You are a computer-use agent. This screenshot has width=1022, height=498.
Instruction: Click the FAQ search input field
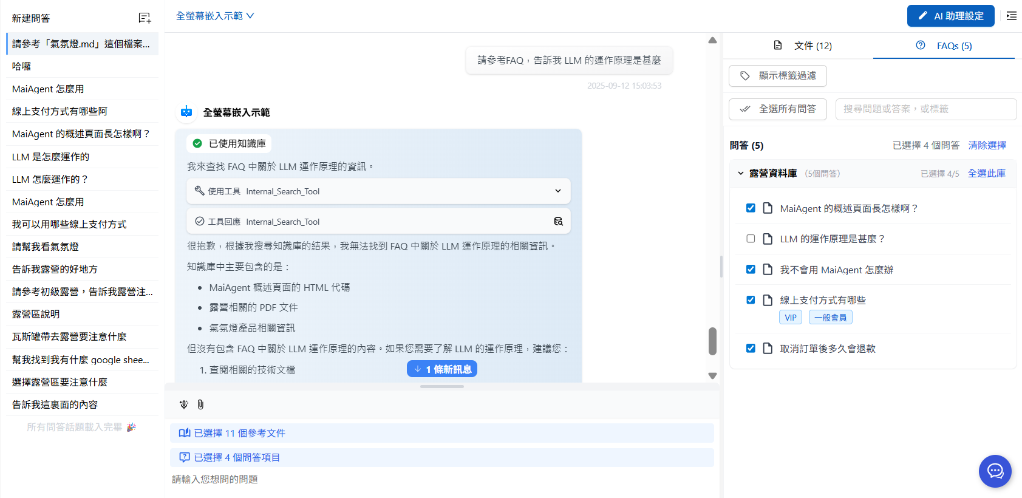coord(925,109)
